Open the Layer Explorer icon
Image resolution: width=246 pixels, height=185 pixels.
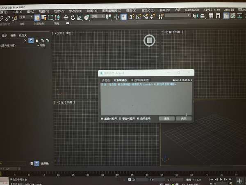[x=218, y=16]
